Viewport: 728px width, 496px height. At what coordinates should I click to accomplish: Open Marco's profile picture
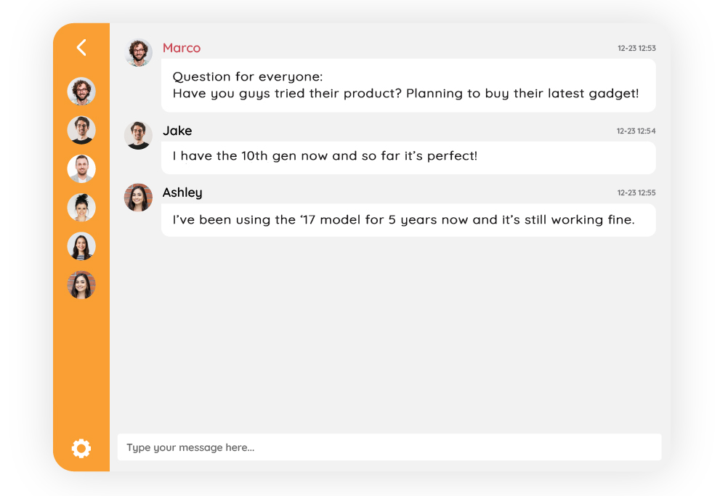pyautogui.click(x=138, y=52)
